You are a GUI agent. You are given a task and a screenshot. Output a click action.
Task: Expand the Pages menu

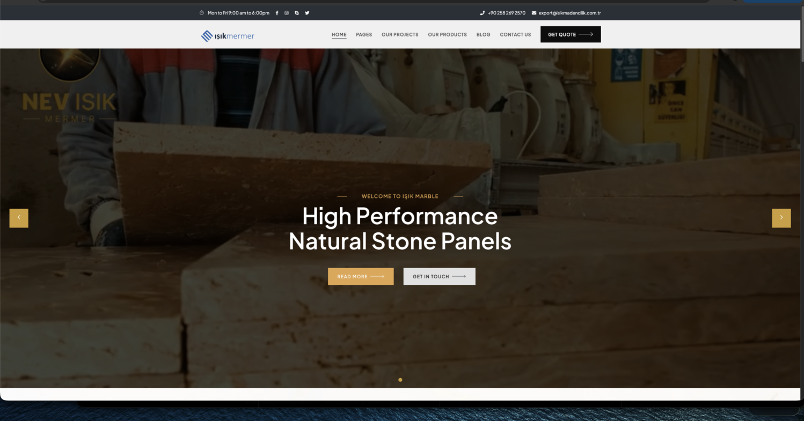[x=364, y=34]
